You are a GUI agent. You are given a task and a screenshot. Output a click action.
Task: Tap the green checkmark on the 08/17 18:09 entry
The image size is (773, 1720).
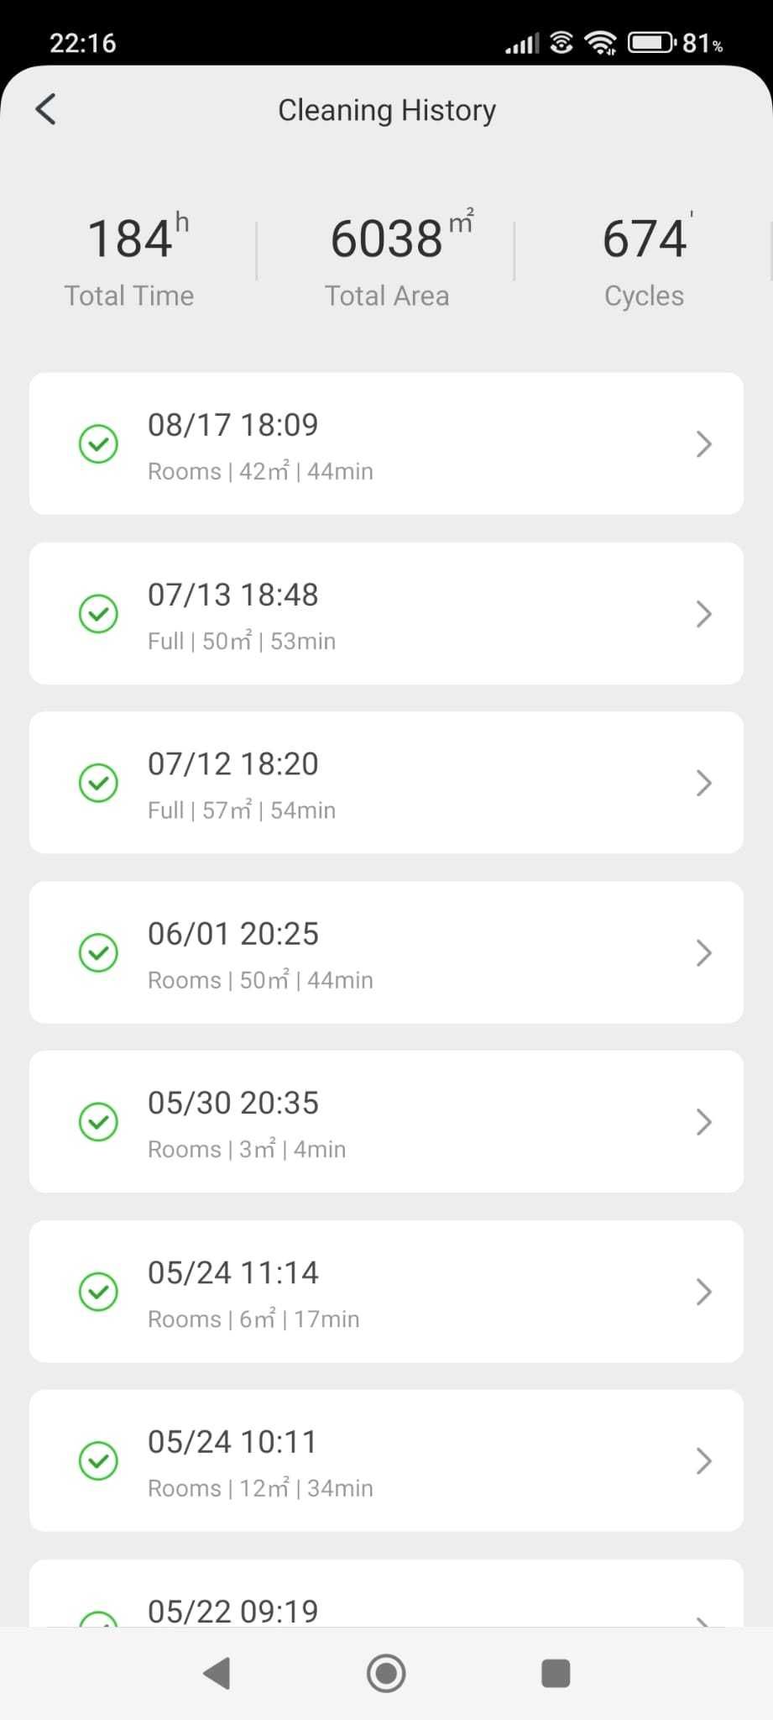click(98, 444)
